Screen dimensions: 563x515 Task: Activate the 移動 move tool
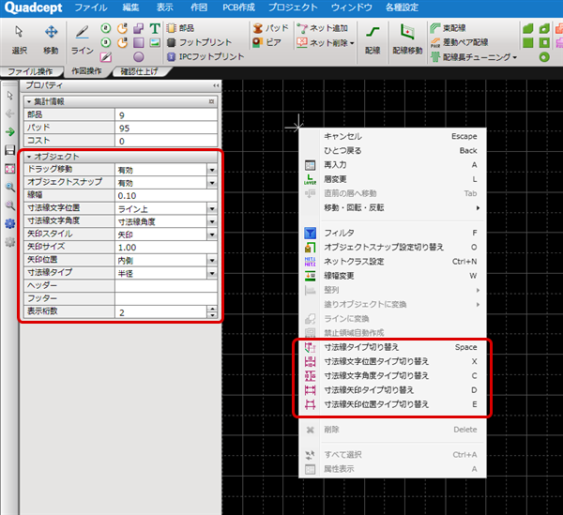point(51,39)
